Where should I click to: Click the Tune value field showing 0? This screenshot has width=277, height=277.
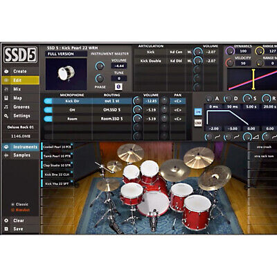click(x=119, y=78)
